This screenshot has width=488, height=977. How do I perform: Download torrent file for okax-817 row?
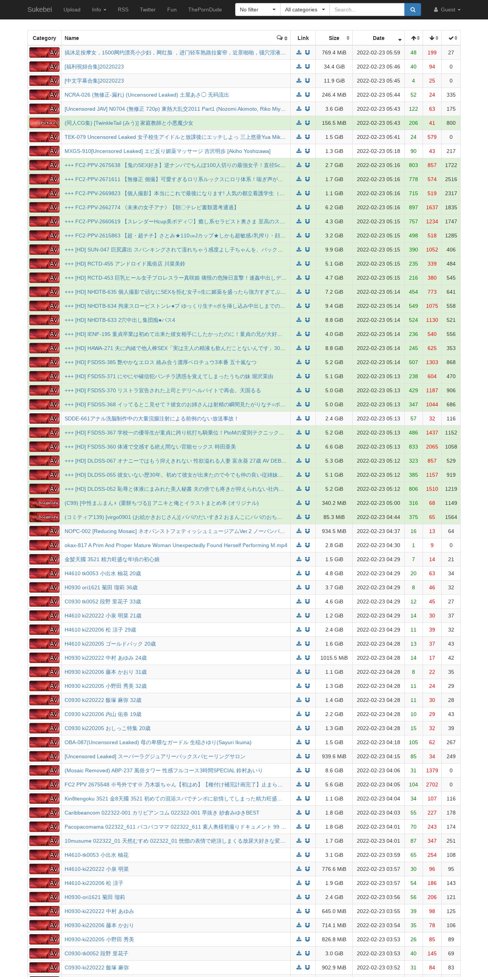(x=299, y=545)
